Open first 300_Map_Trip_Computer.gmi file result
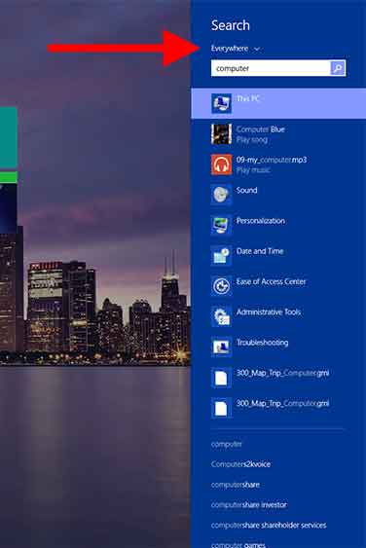This screenshot has width=366, height=548. coord(278,377)
